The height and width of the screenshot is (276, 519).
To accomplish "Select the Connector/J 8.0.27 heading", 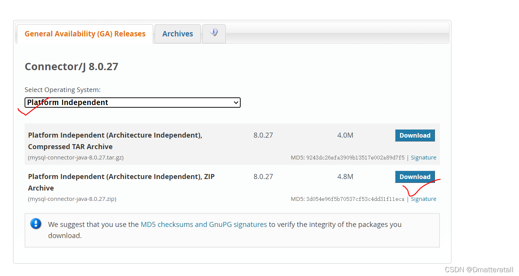I will pyautogui.click(x=71, y=67).
